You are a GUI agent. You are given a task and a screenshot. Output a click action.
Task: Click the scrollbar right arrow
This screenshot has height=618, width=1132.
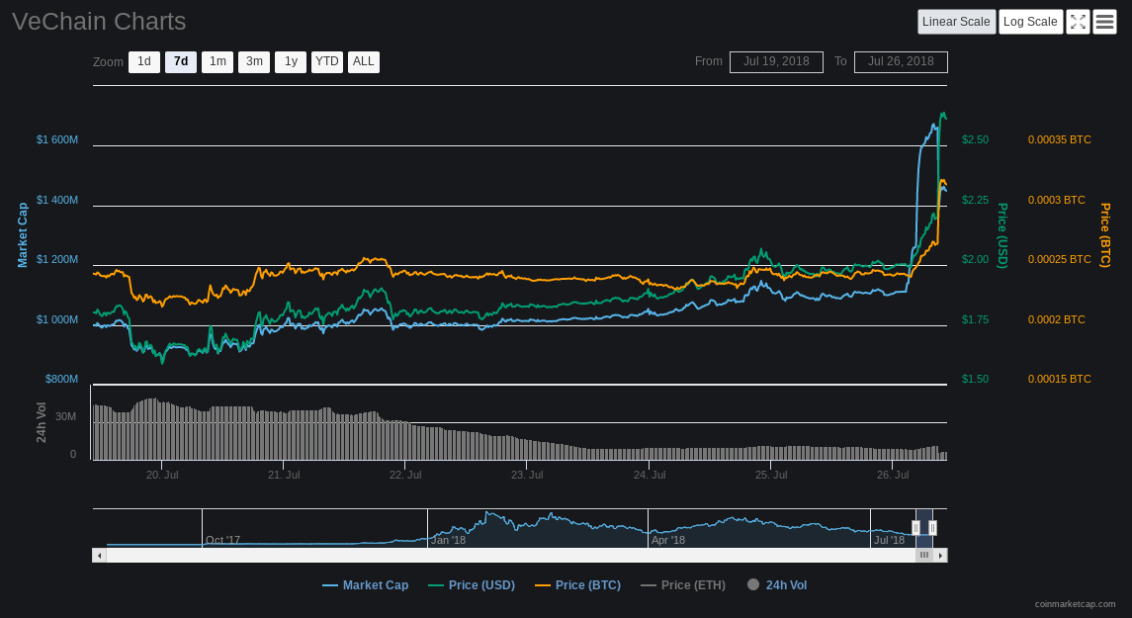point(940,555)
